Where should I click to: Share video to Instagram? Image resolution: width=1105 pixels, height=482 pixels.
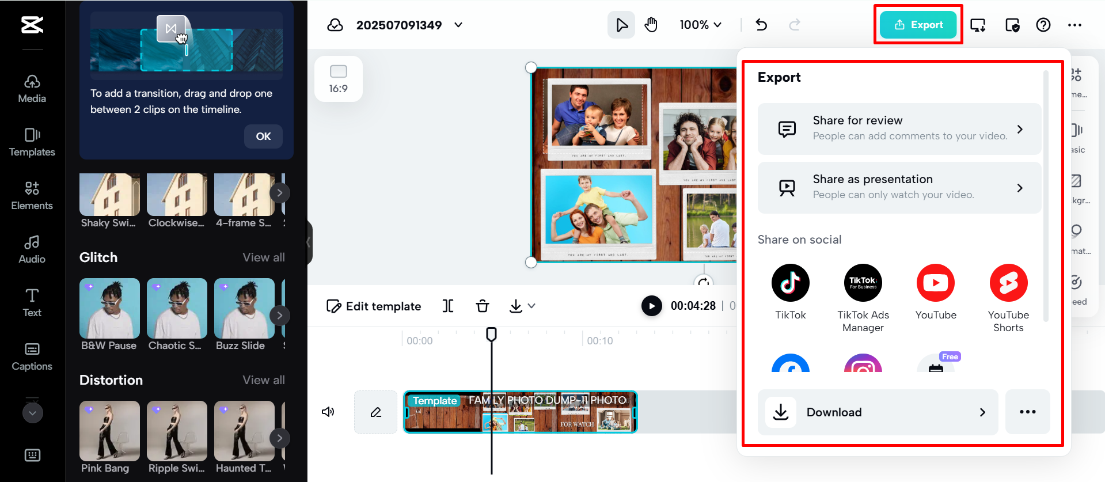pyautogui.click(x=863, y=363)
